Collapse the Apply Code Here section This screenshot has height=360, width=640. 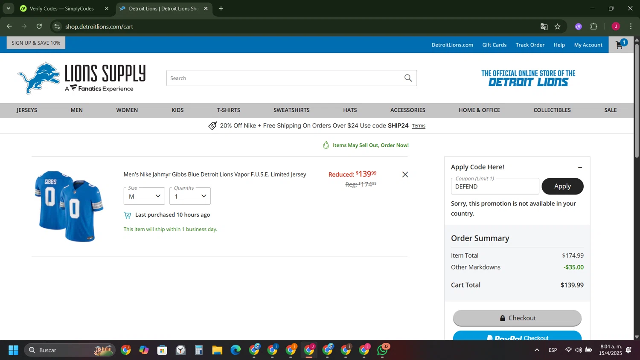580,167
